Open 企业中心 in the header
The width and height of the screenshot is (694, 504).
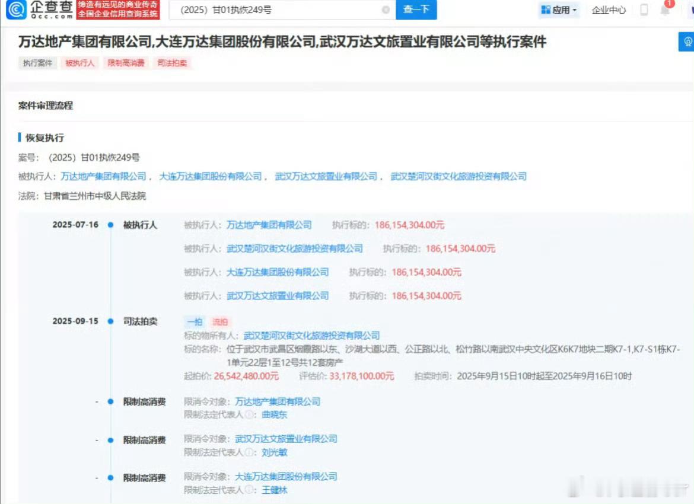[x=609, y=9]
